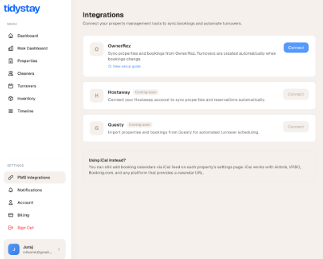Open Risk Dashboard menu item
Viewport: 323px width, 259px height.
click(x=35, y=48)
